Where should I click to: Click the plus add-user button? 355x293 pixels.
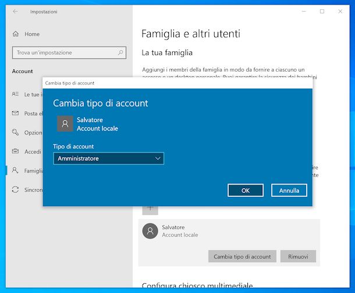(150, 210)
